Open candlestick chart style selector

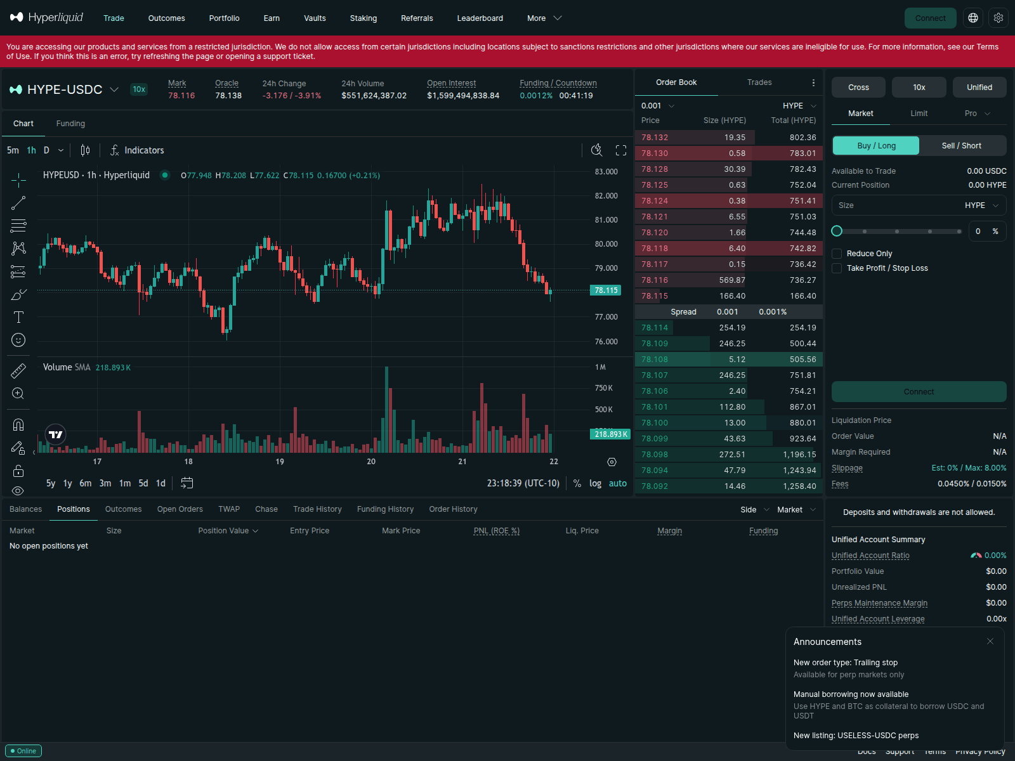coord(85,150)
